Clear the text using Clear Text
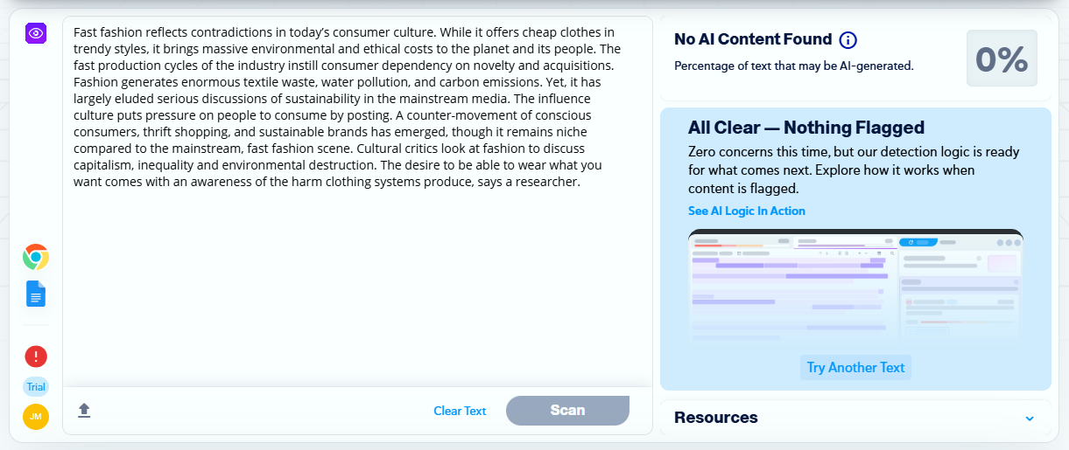Screen dimensions: 1069x450 pyautogui.click(x=460, y=411)
